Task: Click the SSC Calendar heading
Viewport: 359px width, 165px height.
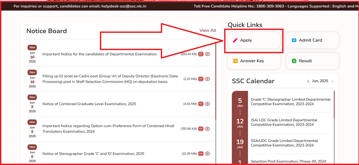Action: coord(253,81)
